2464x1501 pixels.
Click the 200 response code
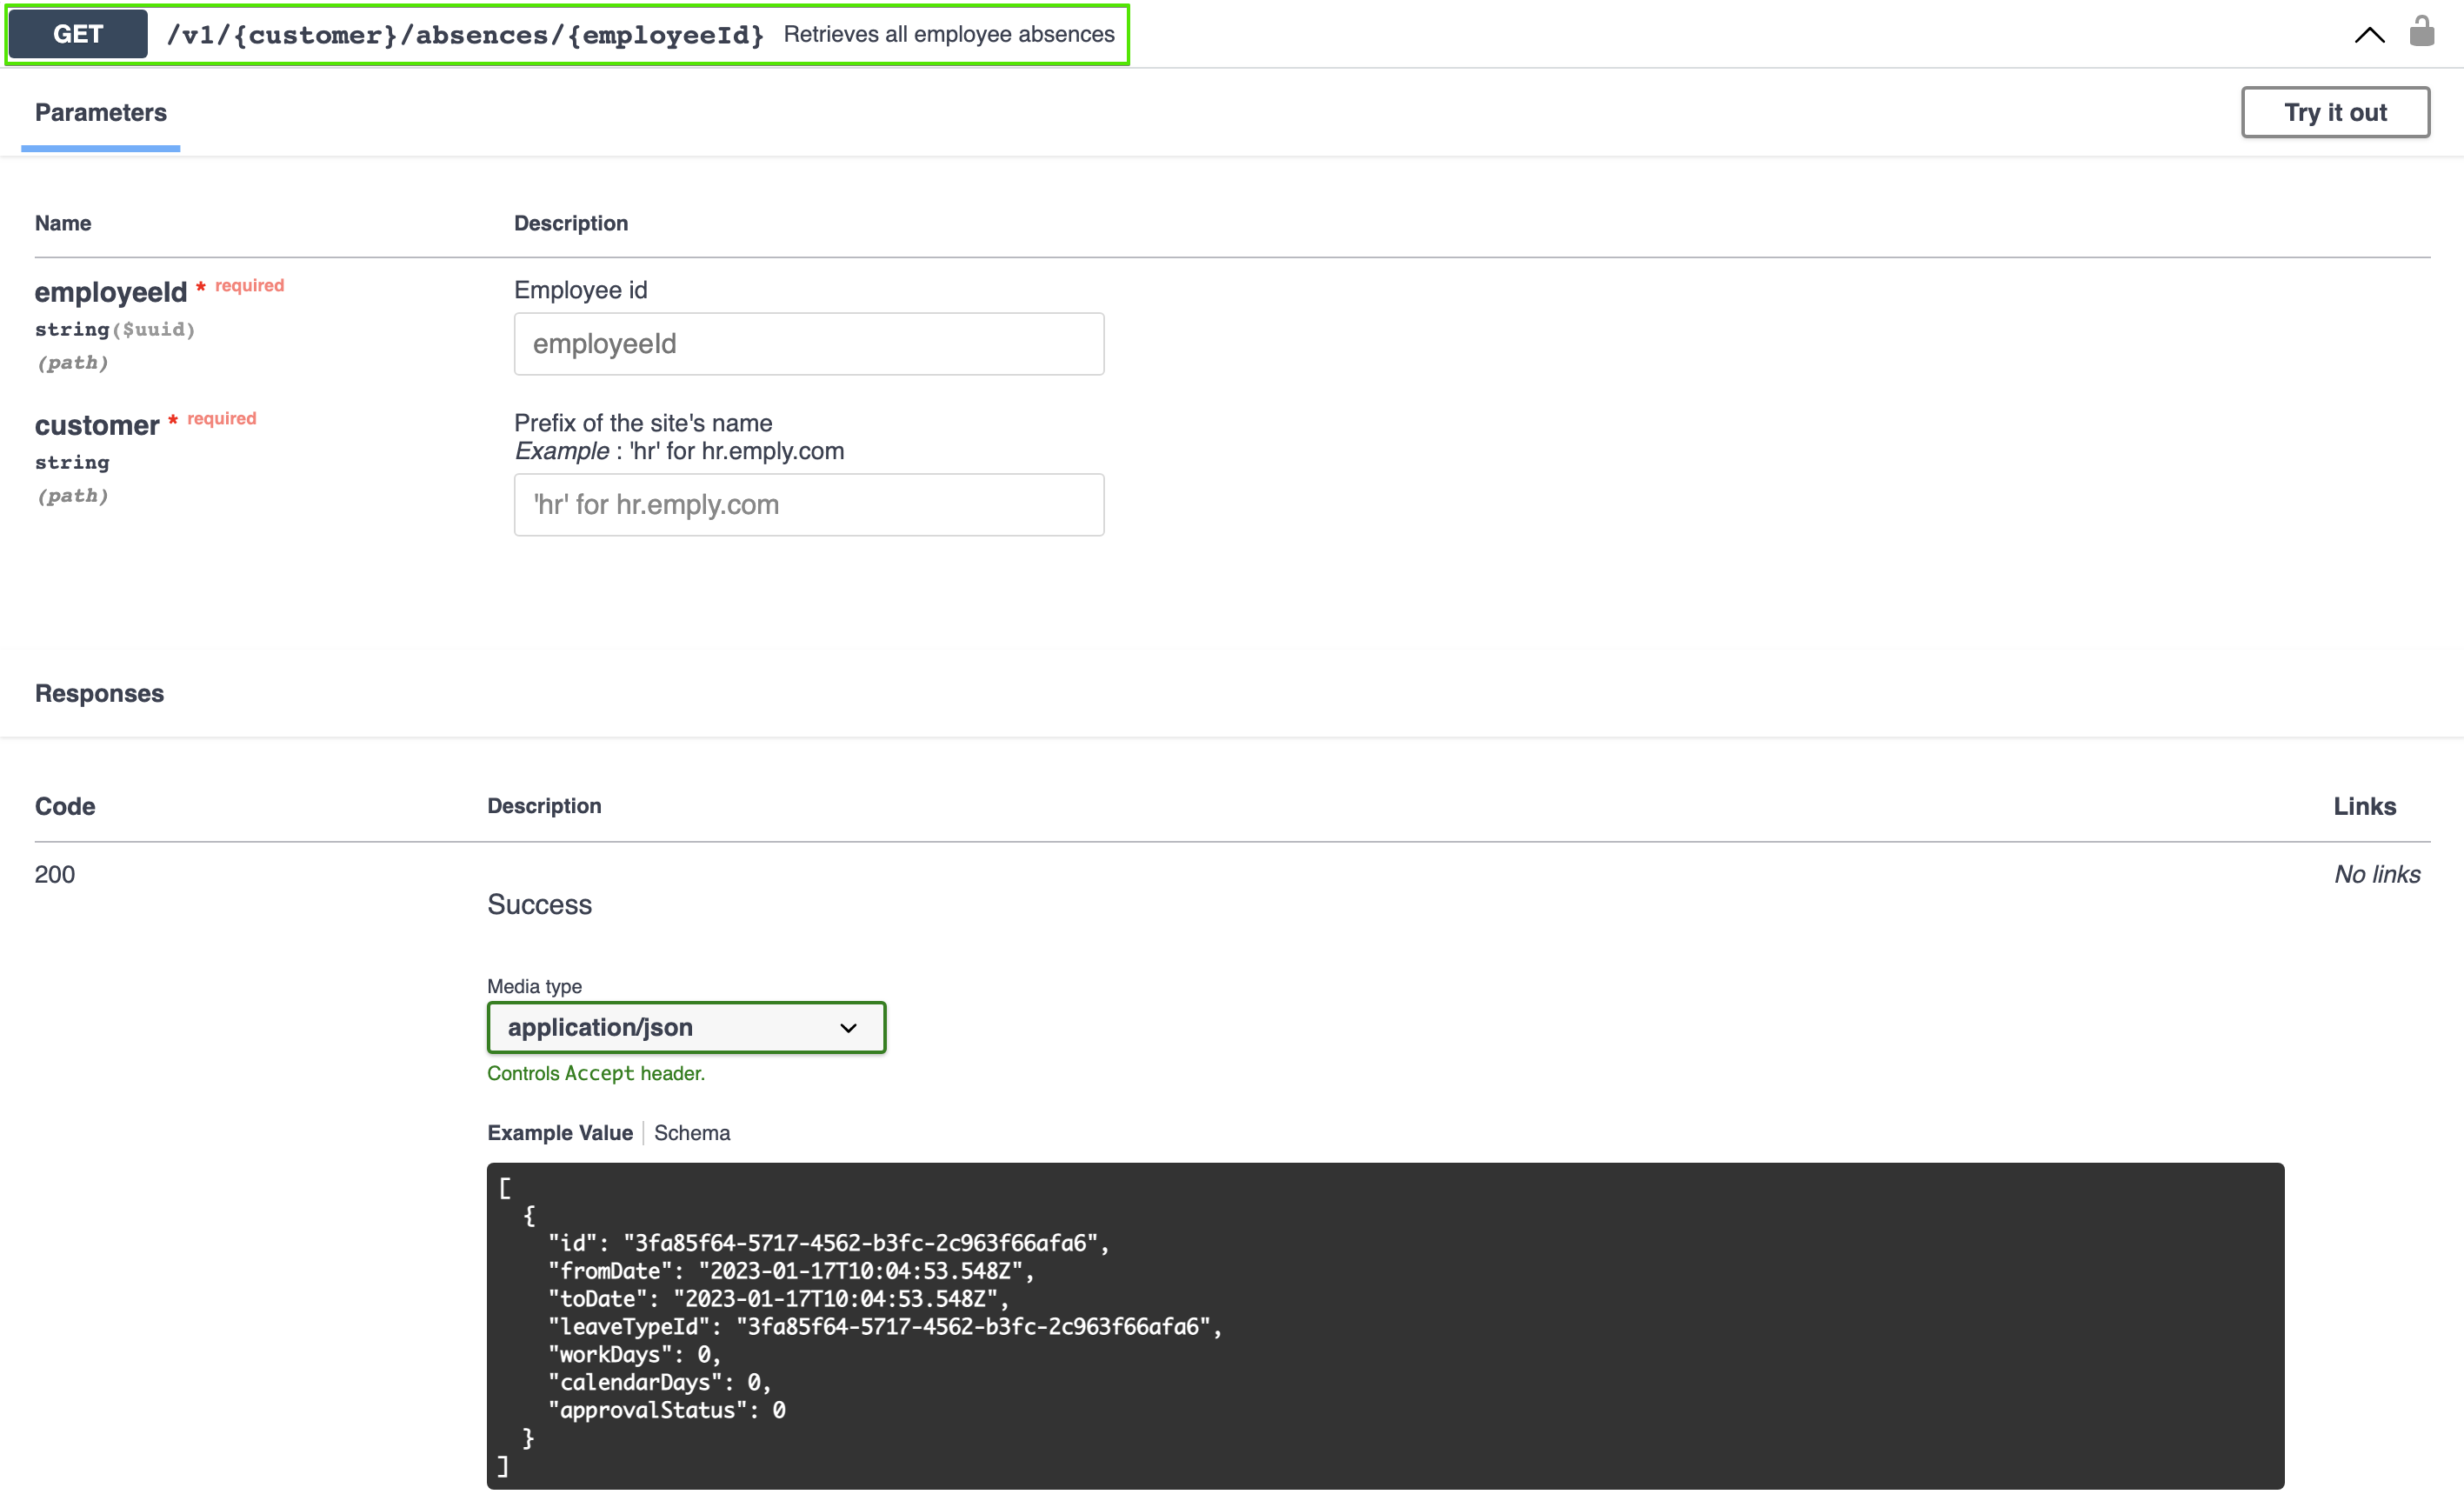pyautogui.click(x=55, y=874)
